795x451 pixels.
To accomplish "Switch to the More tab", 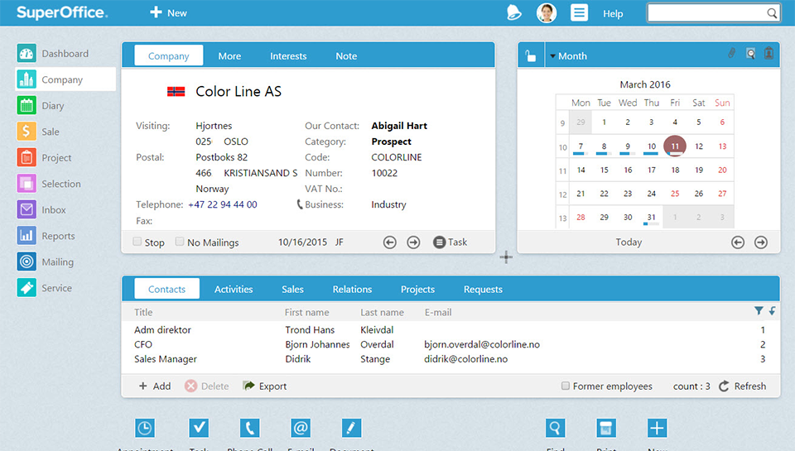I will click(229, 56).
